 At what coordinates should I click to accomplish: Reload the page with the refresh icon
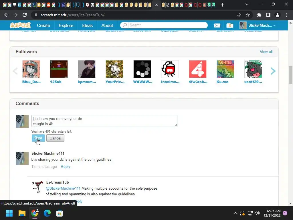coord(25,15)
